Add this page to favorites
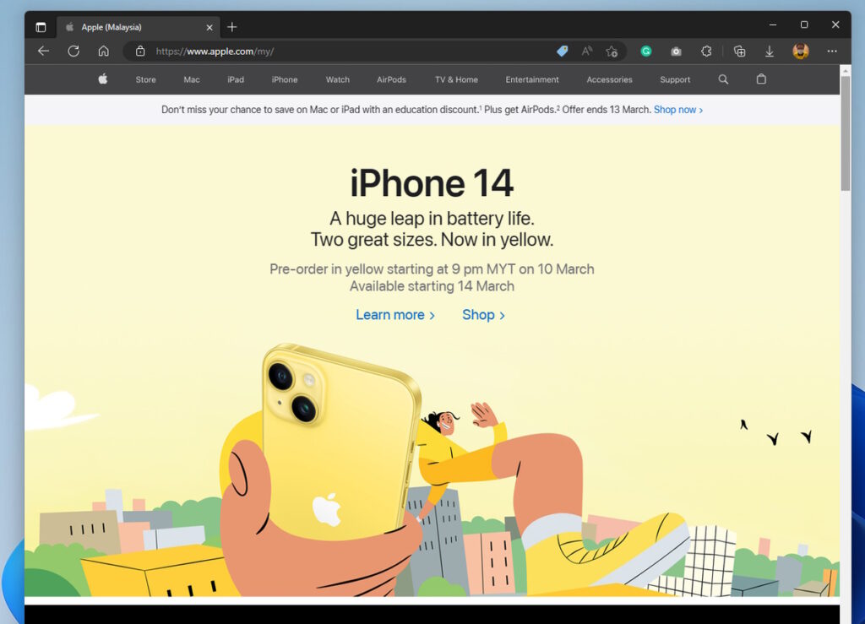 click(x=612, y=52)
